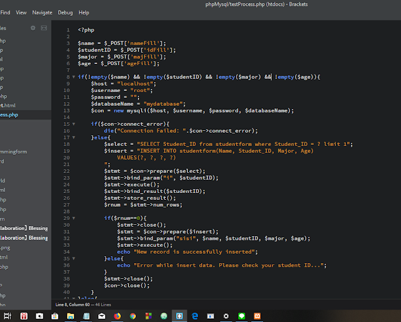Collapse the code fold at line 8
The image size is (401, 322).
[x=74, y=76]
